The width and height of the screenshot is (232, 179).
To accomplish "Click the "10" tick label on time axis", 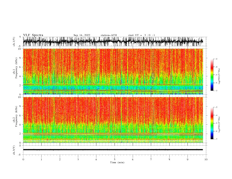I will [x=206, y=159].
